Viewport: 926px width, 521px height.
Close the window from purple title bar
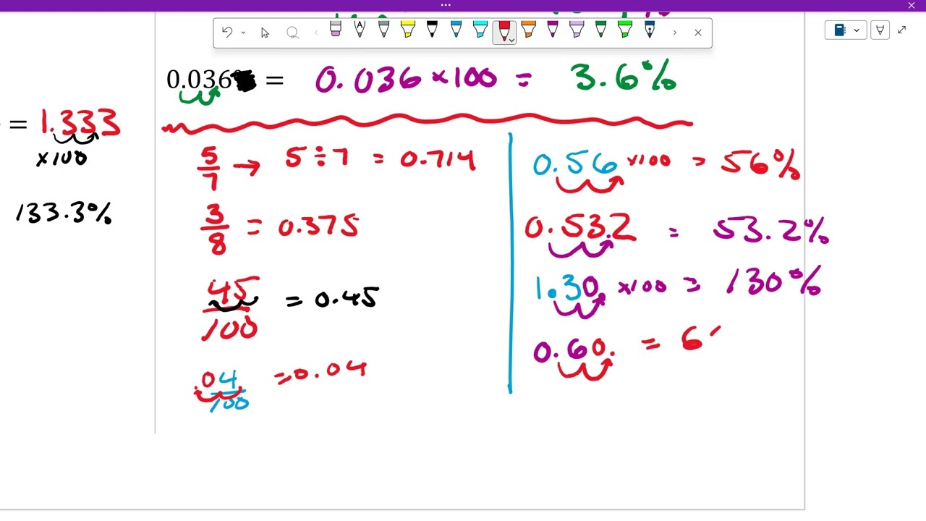point(912,5)
